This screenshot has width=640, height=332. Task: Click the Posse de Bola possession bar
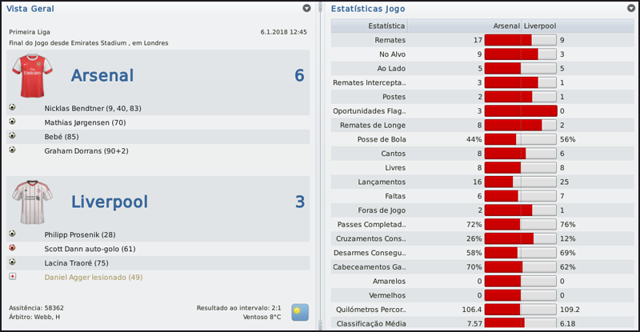click(520, 139)
